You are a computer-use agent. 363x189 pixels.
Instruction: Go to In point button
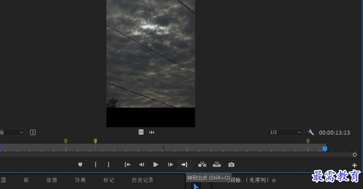coord(127,165)
